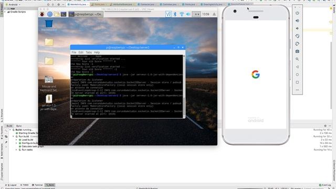Screen dimensions: 336x189
Task: Expand the Configure build node
Action: 16,143
